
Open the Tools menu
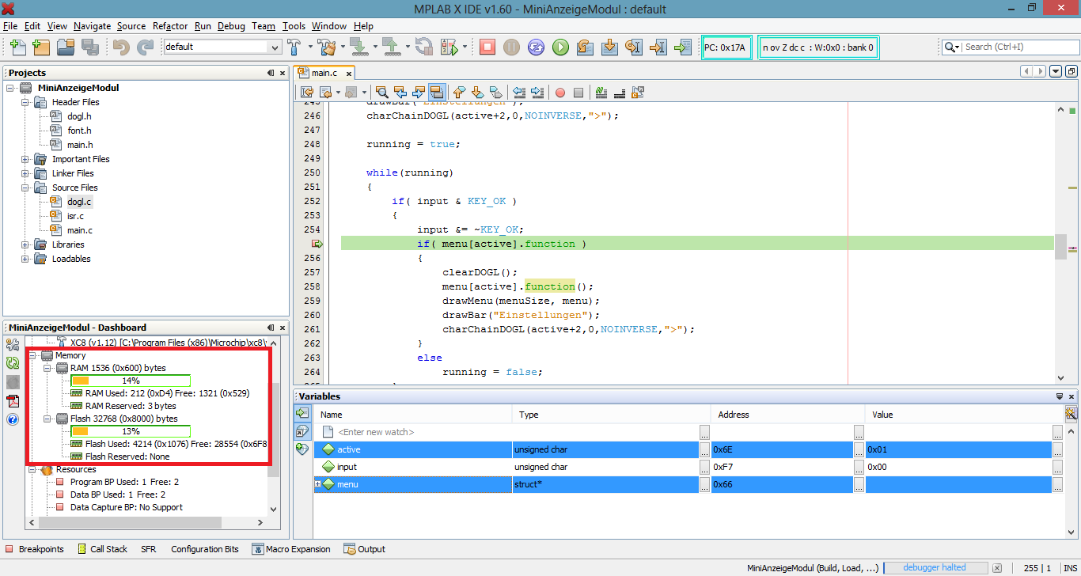pos(294,26)
